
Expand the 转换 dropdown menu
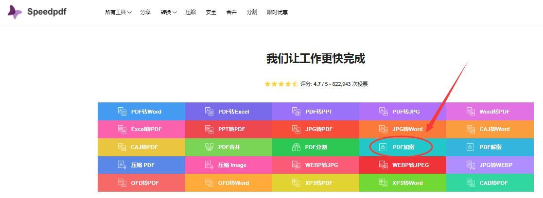(169, 13)
